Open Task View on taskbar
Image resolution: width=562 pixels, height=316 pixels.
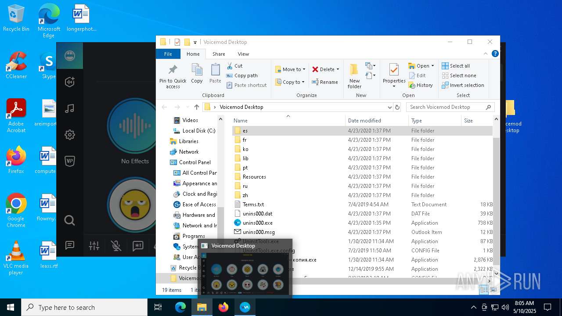coord(158,307)
